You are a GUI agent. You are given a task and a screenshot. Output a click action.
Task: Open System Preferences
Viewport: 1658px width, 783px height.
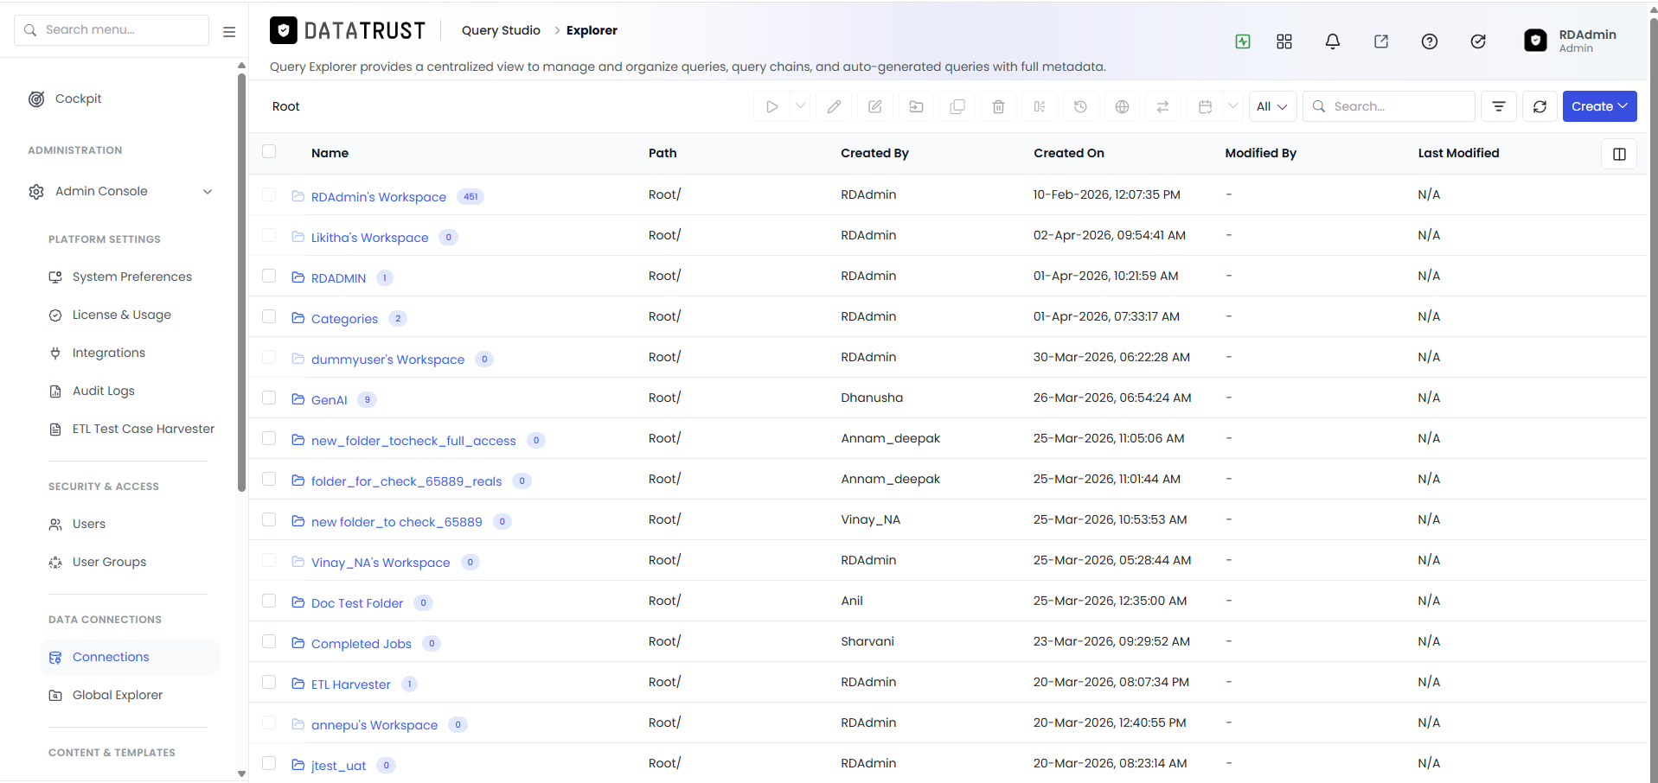(x=131, y=277)
